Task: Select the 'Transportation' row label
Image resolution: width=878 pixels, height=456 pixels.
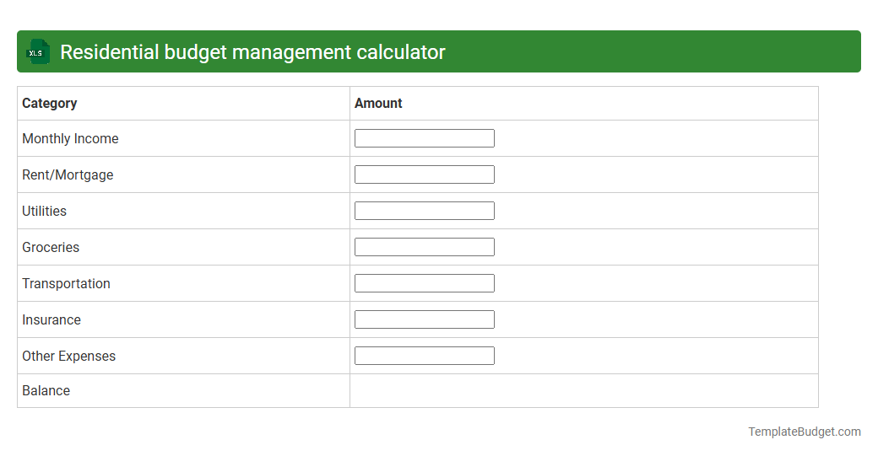Action: click(66, 284)
